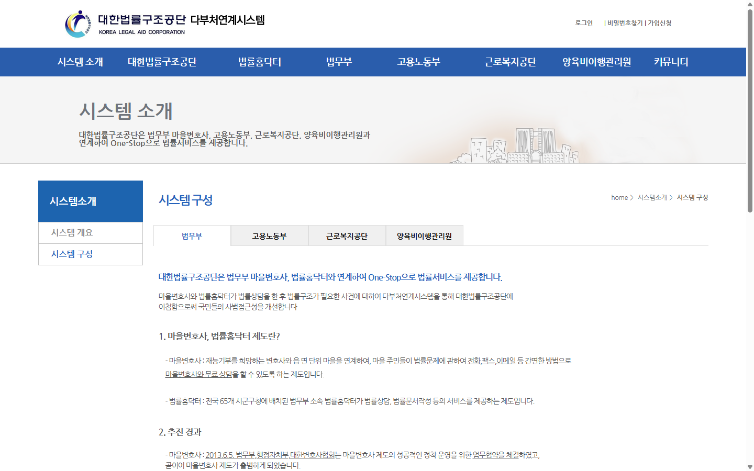Click the scrollbar up arrow
The width and height of the screenshot is (754, 471).
[x=750, y=4]
